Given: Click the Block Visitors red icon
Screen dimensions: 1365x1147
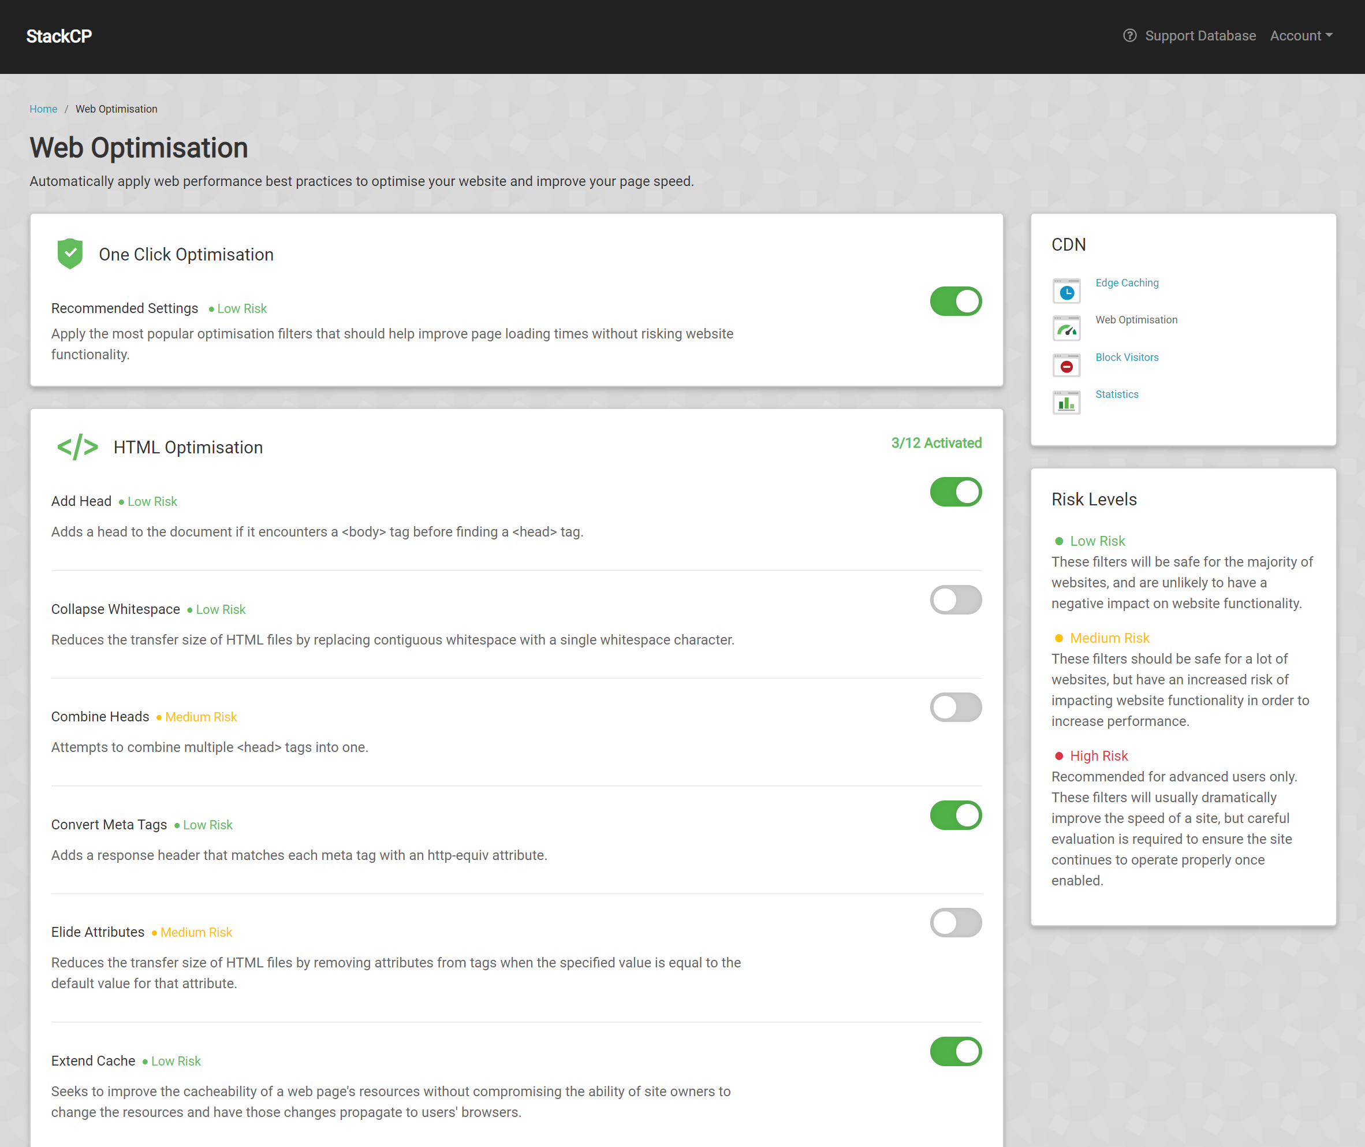Looking at the screenshot, I should 1066,366.
